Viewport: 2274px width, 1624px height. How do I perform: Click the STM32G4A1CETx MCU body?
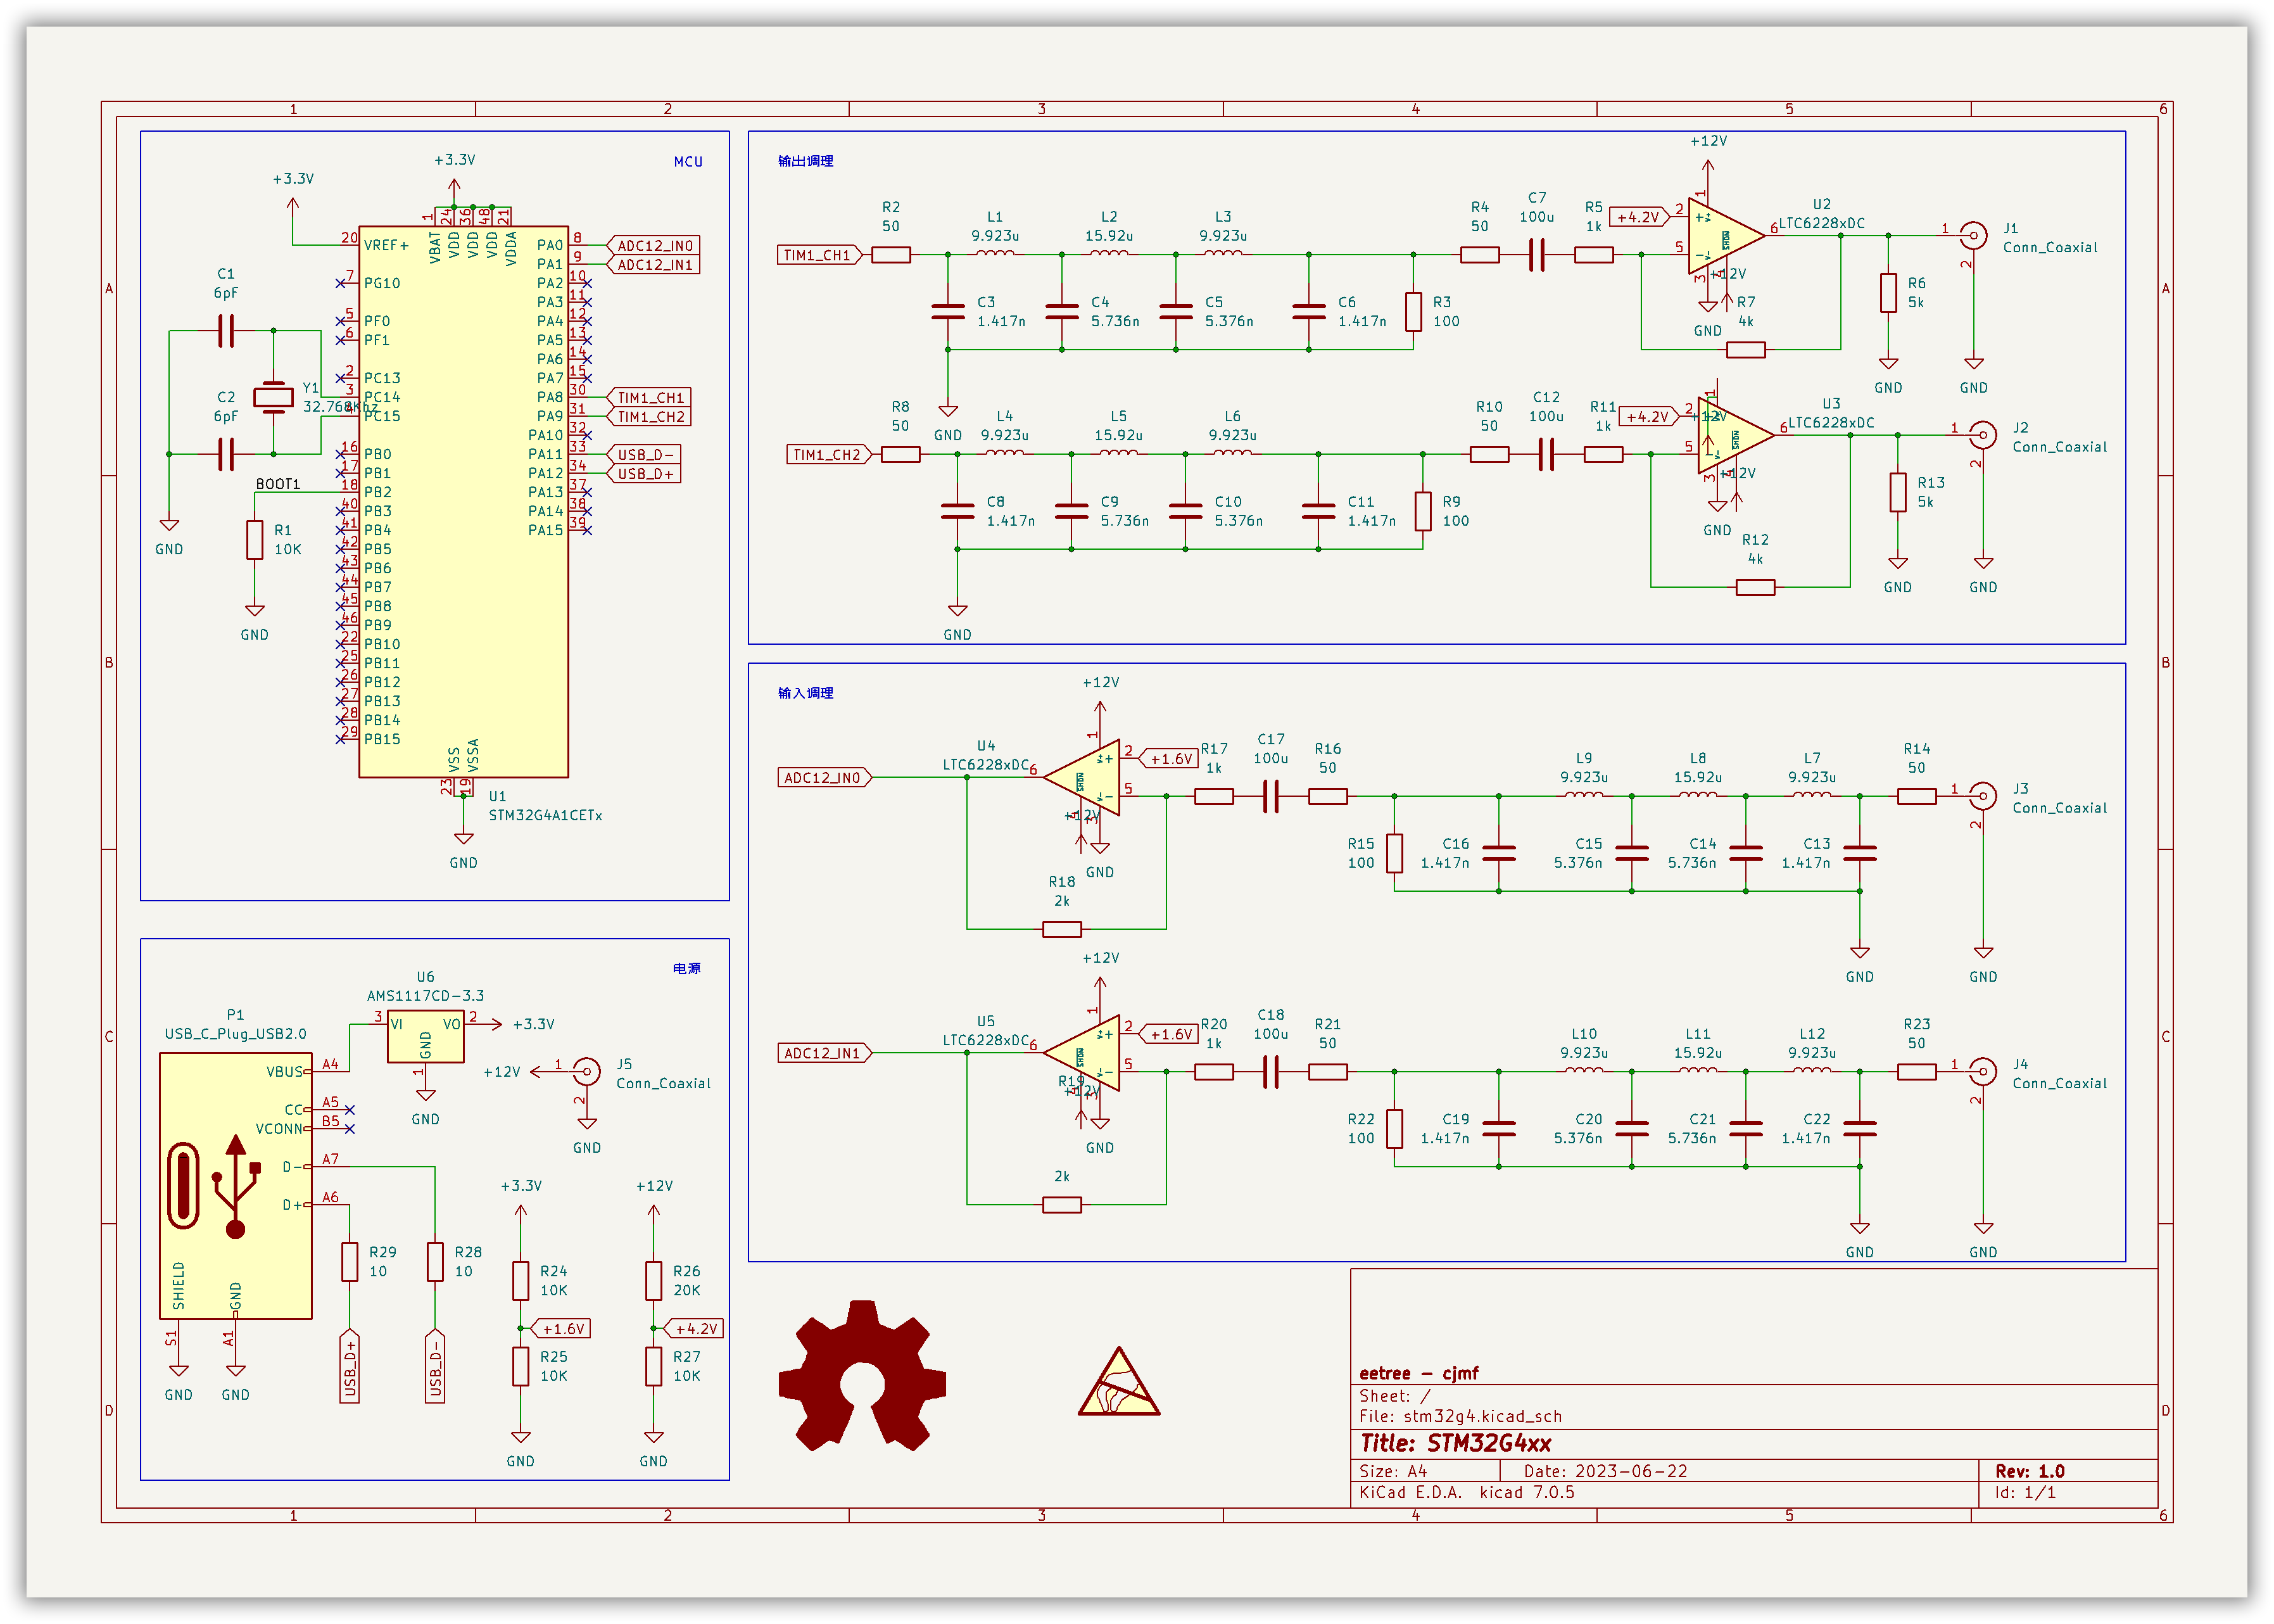click(463, 501)
